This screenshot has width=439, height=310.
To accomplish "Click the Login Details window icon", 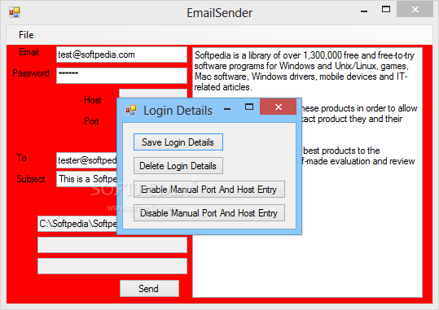I will [x=131, y=110].
